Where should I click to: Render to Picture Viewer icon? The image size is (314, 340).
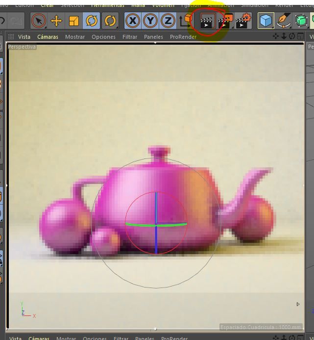click(225, 21)
